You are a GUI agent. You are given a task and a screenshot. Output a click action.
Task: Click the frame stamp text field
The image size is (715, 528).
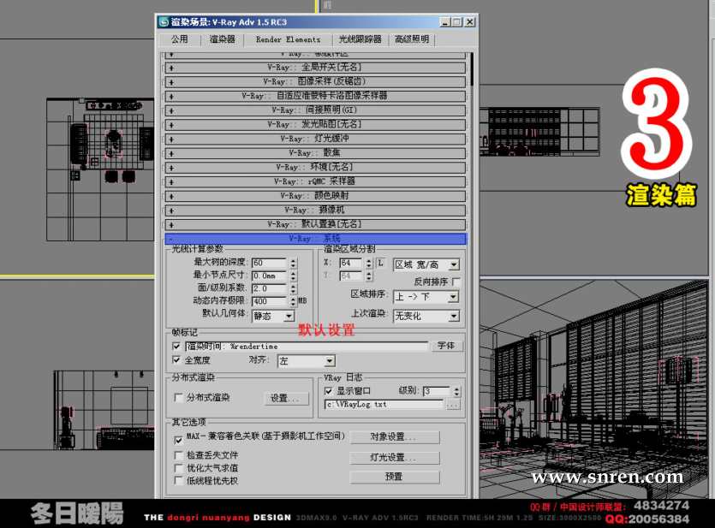[307, 347]
